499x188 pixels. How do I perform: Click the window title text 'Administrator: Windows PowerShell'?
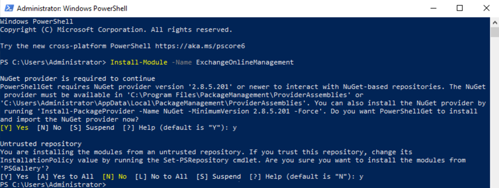click(72, 9)
